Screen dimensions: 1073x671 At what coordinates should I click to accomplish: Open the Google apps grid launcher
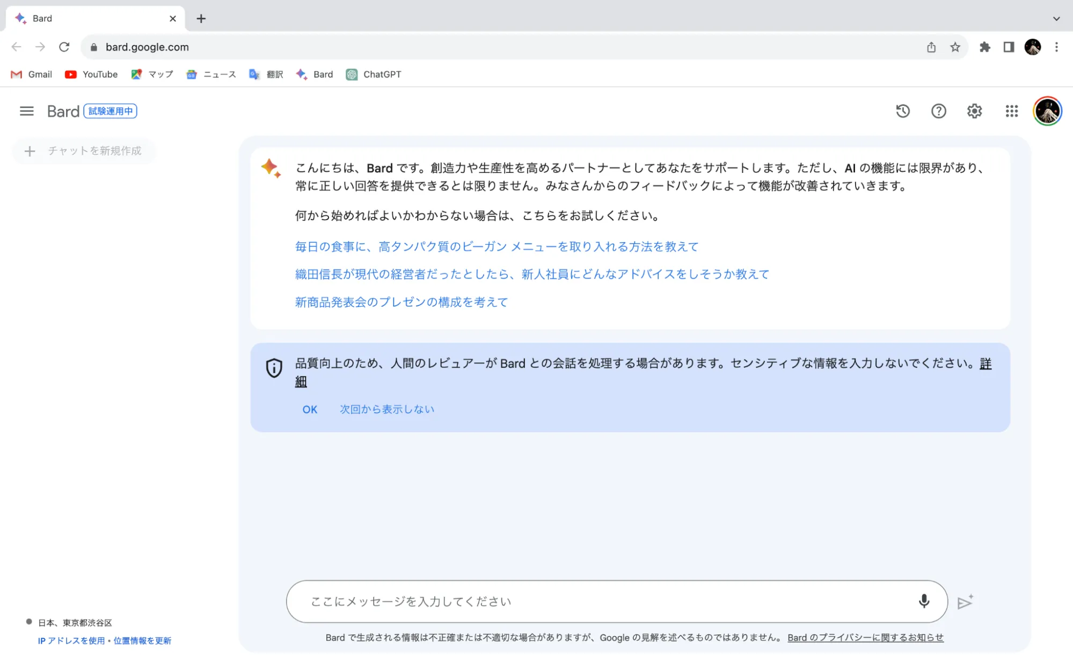[1011, 111]
